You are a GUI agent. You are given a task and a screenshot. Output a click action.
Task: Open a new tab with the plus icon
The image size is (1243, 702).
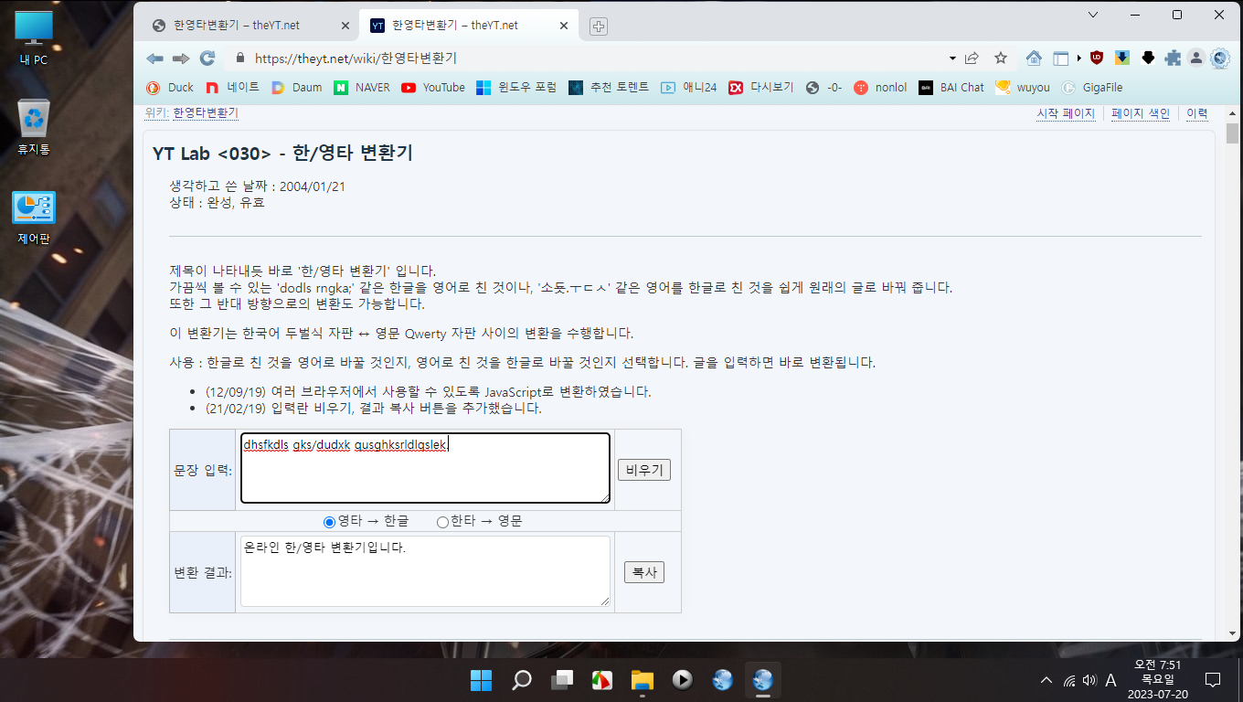pyautogui.click(x=599, y=26)
